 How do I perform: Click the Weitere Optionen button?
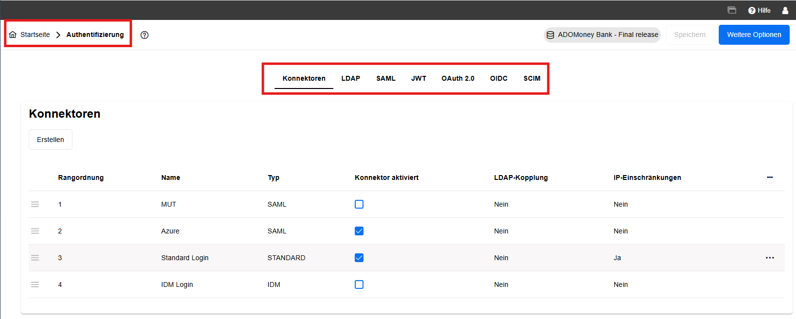[754, 35]
